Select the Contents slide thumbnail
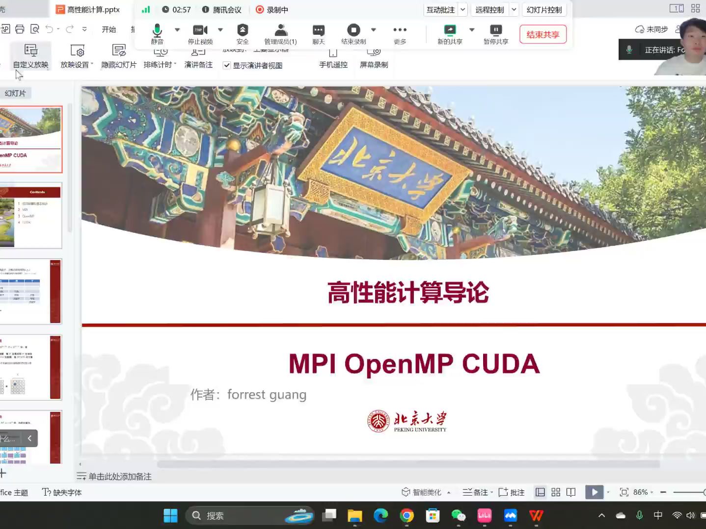The width and height of the screenshot is (706, 529). coord(30,216)
